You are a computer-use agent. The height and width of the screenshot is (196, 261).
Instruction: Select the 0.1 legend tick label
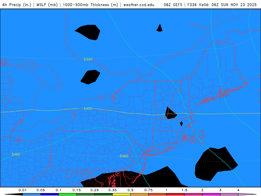tap(58, 190)
